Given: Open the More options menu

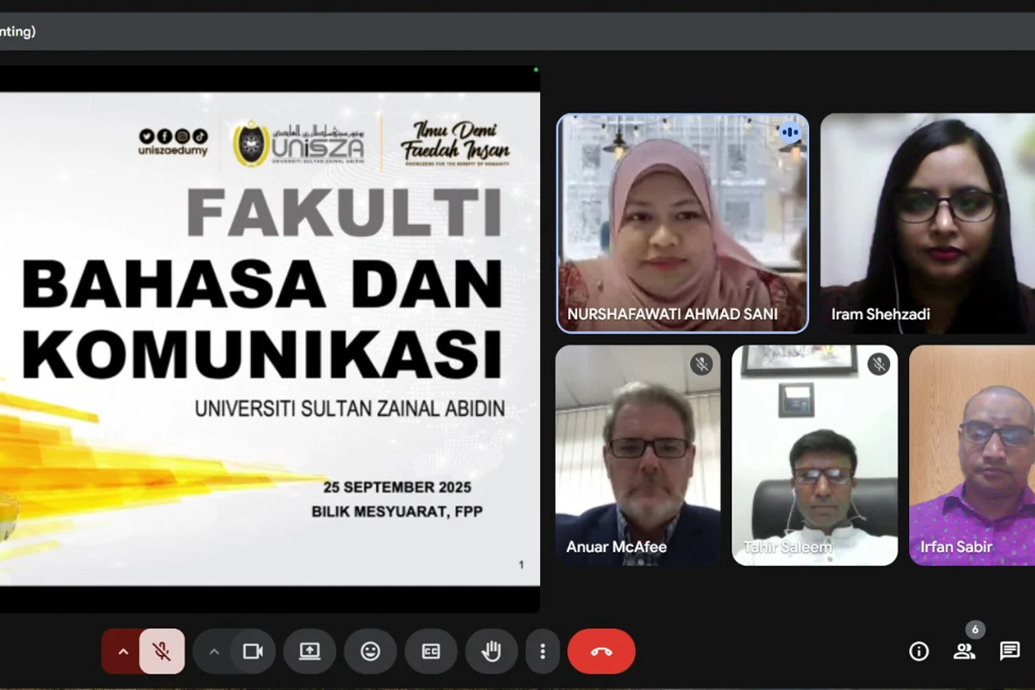Looking at the screenshot, I should pos(542,651).
